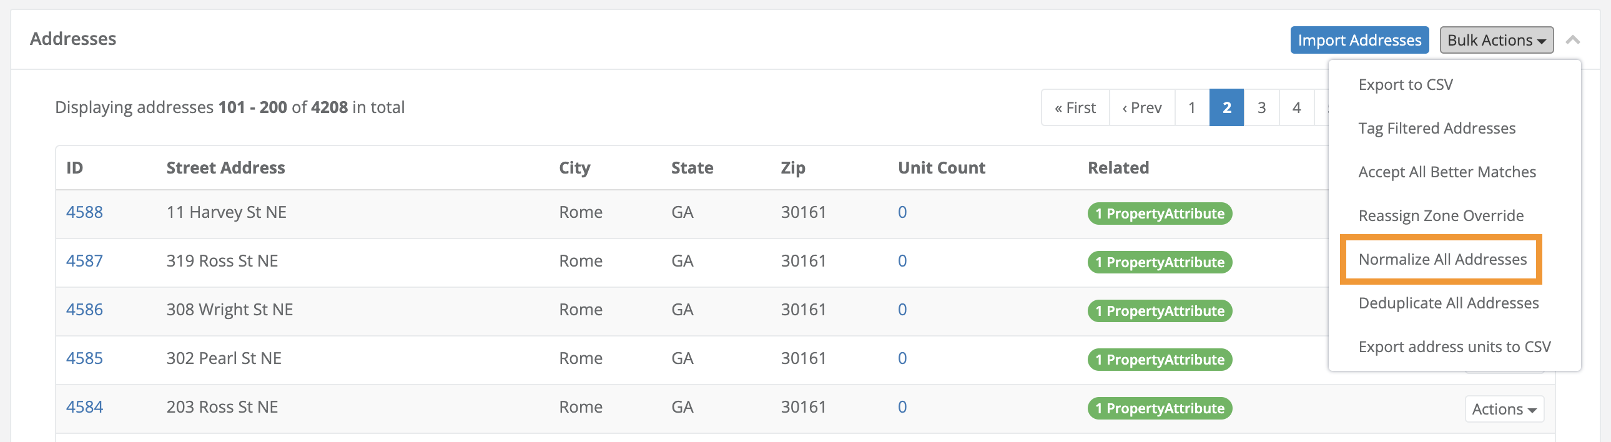Select Accept All Better Matches
The height and width of the screenshot is (442, 1611).
coord(1447,172)
